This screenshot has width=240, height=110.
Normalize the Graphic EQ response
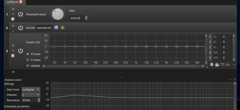click(228, 65)
